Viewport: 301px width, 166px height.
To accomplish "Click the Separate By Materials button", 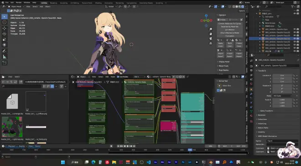I will (x=229, y=26).
